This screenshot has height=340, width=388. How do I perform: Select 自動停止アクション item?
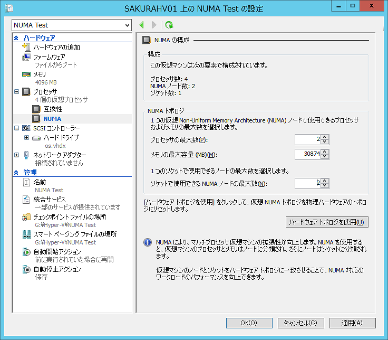(57, 269)
